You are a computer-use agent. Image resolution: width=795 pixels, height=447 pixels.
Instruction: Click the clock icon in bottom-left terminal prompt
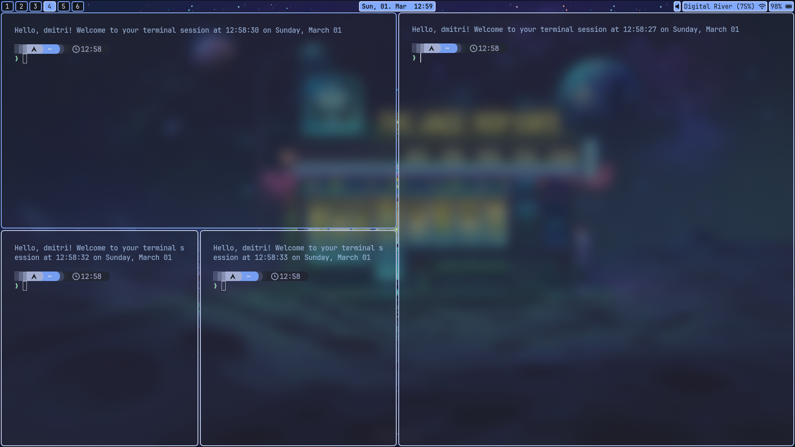tap(76, 276)
